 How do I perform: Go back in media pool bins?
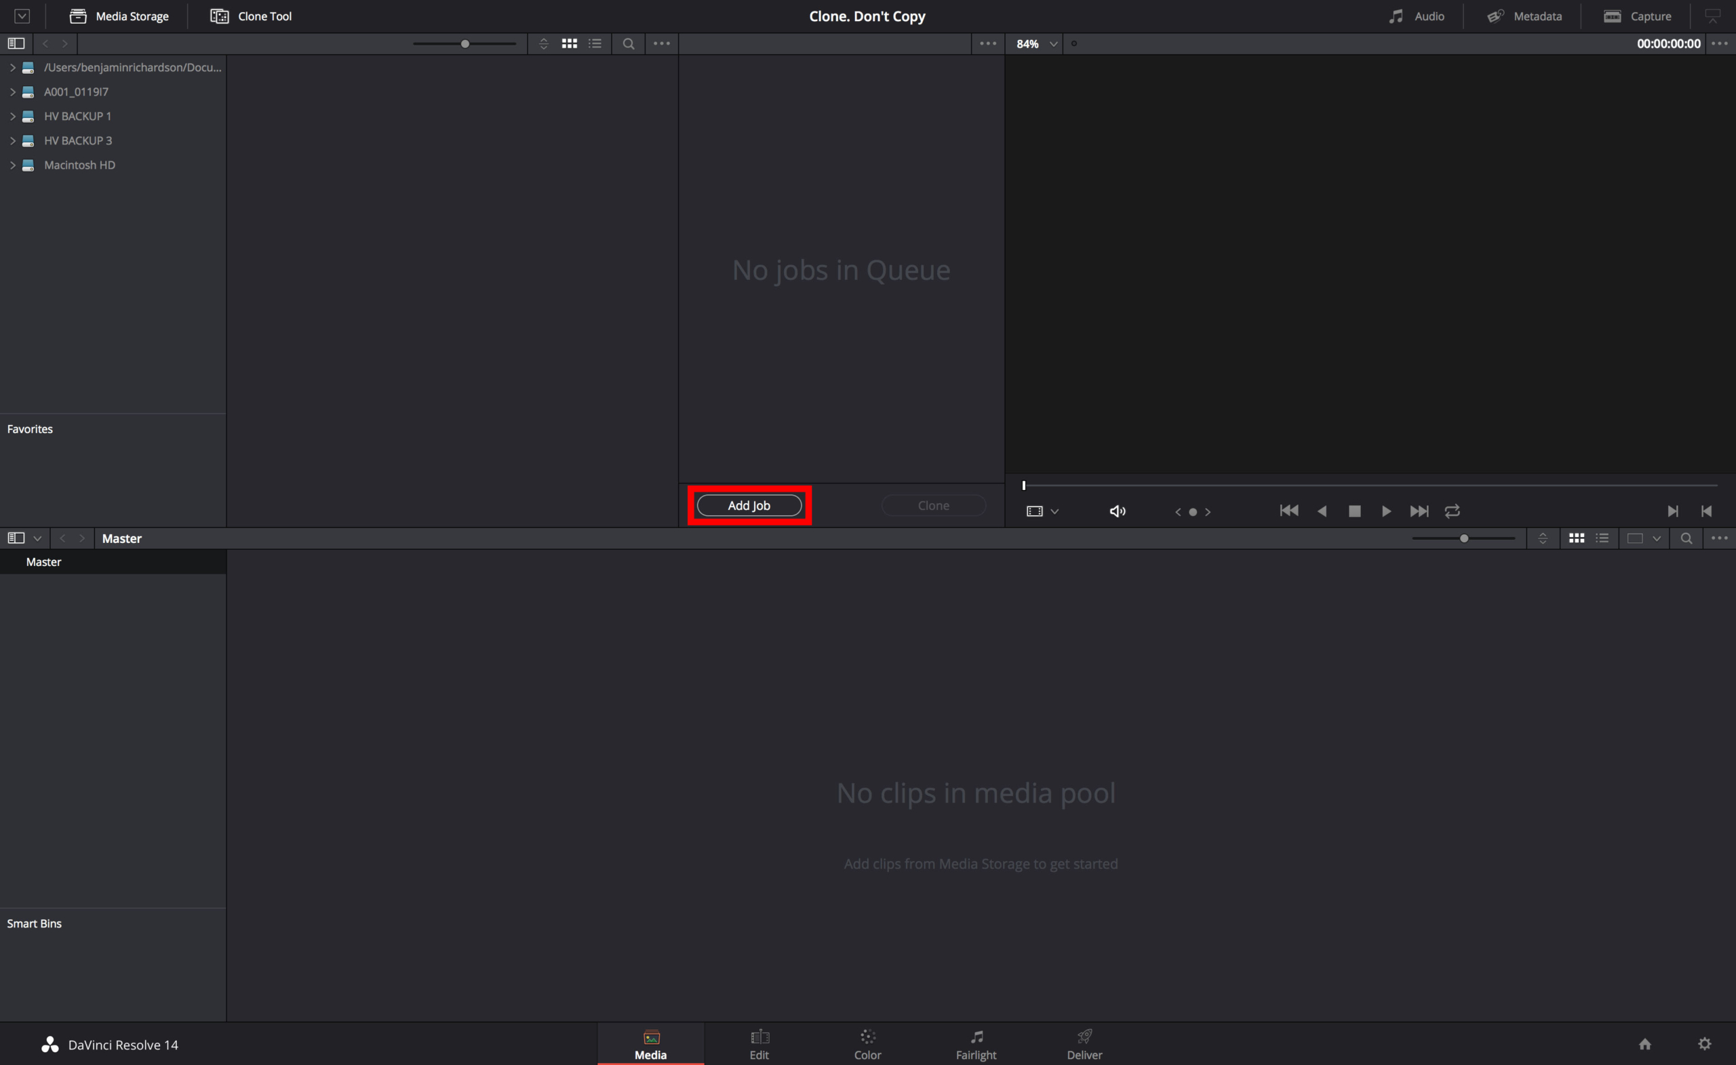[x=62, y=538]
